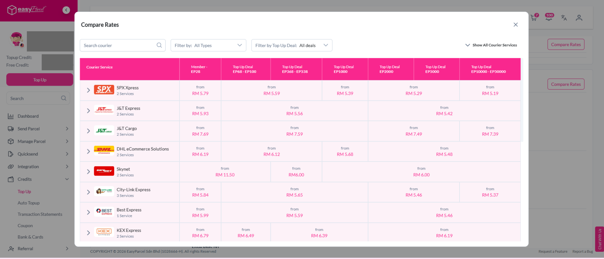Collapse the sidebar with the arrow button
604x259 pixels.
66,10
